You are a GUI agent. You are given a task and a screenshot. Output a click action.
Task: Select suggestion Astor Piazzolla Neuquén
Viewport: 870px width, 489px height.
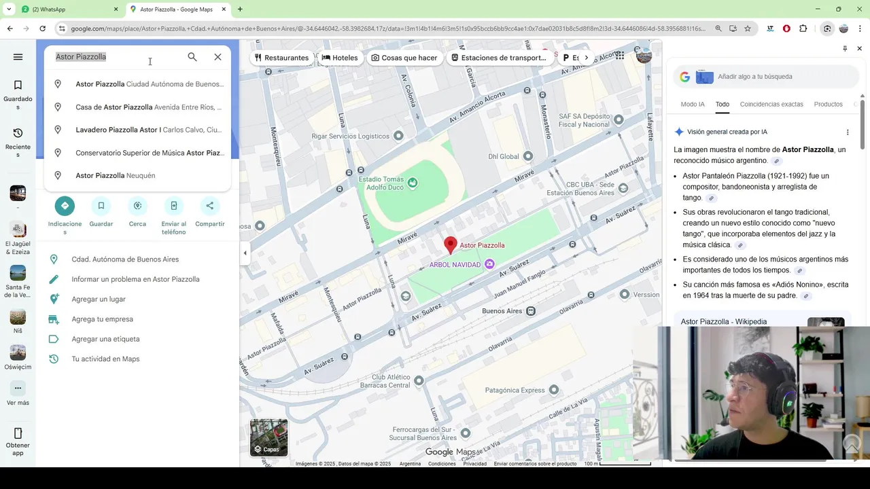pos(137,175)
